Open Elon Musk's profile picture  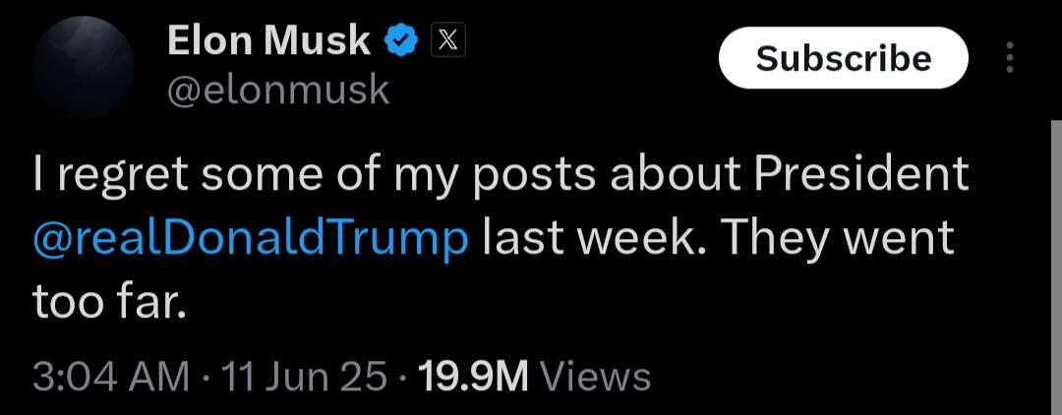pyautogui.click(x=84, y=67)
